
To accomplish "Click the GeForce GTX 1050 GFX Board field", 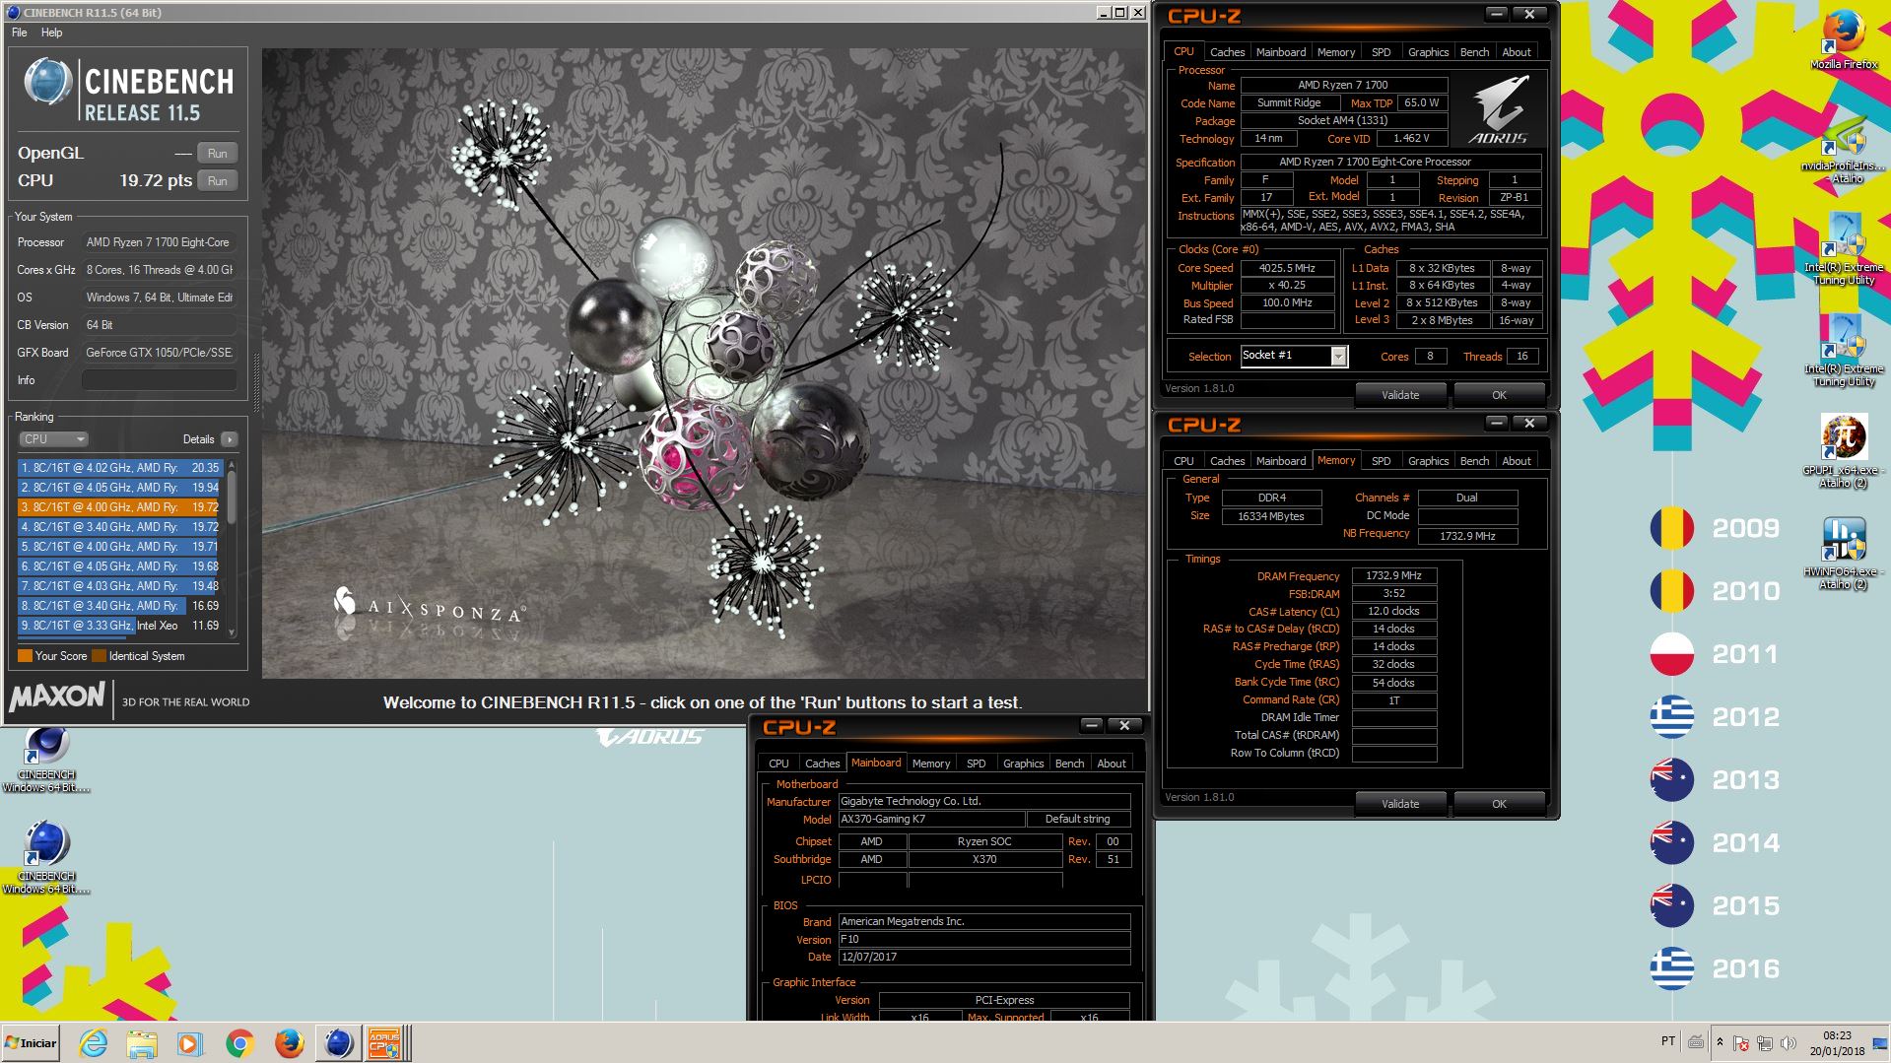I will click(159, 353).
